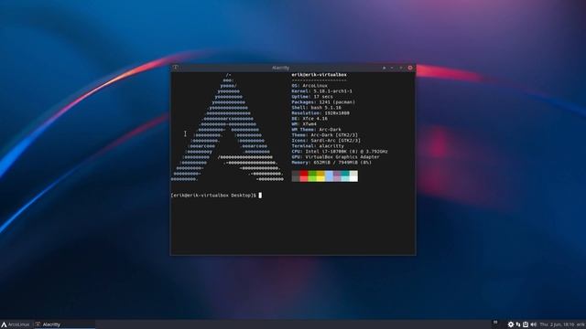Click the Alacritty title text in titlebar

pyautogui.click(x=280, y=68)
